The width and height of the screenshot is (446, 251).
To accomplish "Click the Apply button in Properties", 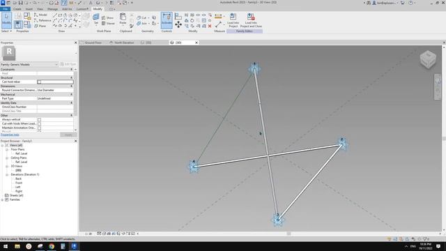I will click(68, 135).
